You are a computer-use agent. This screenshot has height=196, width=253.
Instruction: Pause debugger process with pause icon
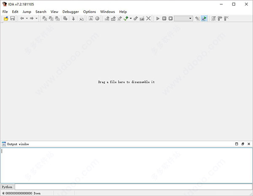point(164,19)
